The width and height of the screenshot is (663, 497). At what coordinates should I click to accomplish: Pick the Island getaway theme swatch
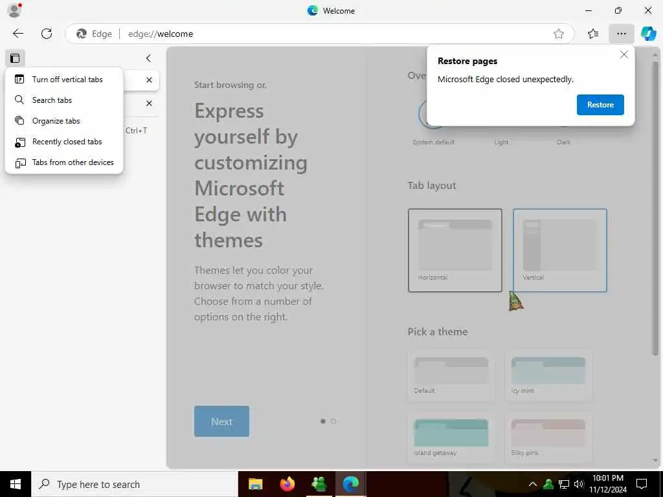[451, 437]
